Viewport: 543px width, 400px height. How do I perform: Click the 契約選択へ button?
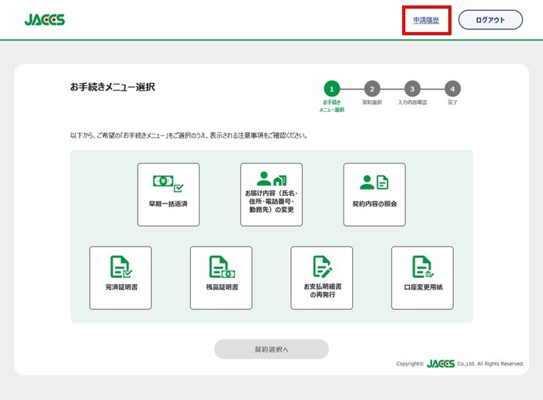[271, 349]
